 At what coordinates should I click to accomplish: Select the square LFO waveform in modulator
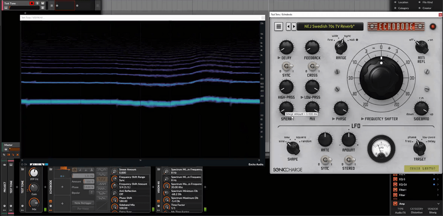click(102, 179)
